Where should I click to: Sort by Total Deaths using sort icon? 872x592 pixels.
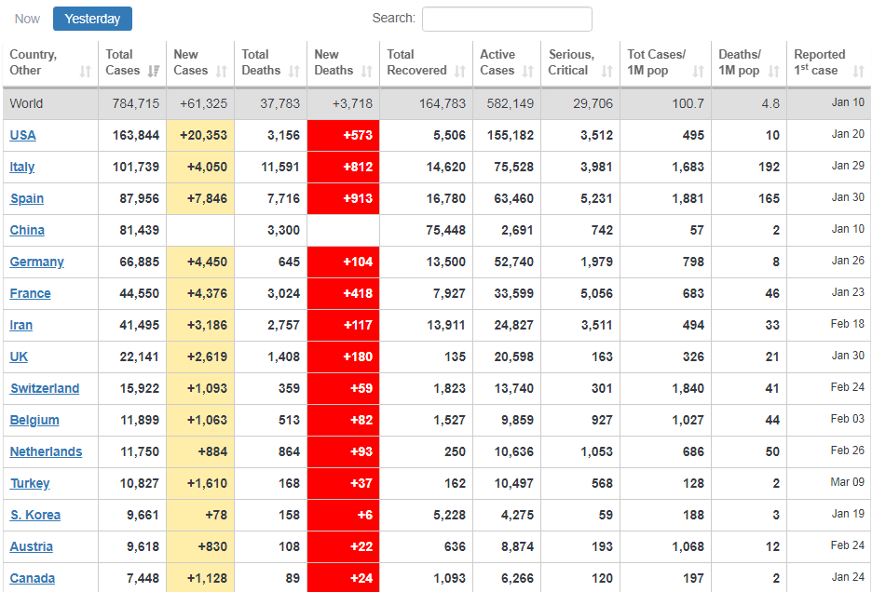tap(294, 72)
